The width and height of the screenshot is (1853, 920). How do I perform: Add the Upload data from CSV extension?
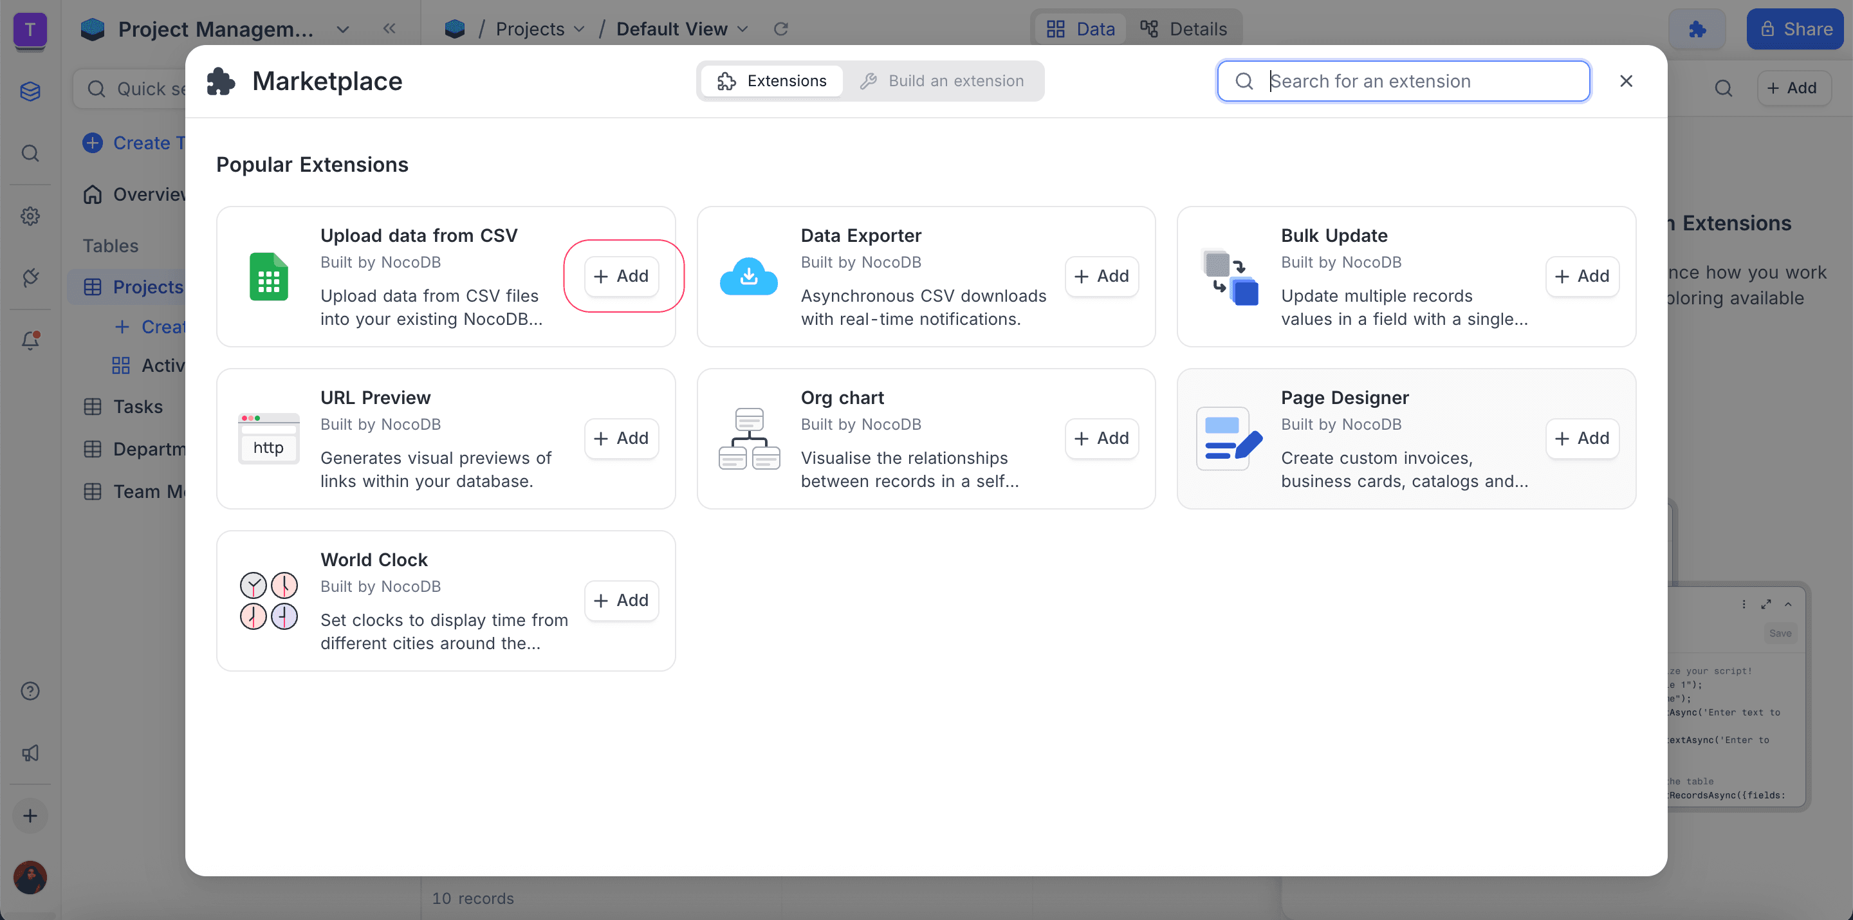[622, 276]
